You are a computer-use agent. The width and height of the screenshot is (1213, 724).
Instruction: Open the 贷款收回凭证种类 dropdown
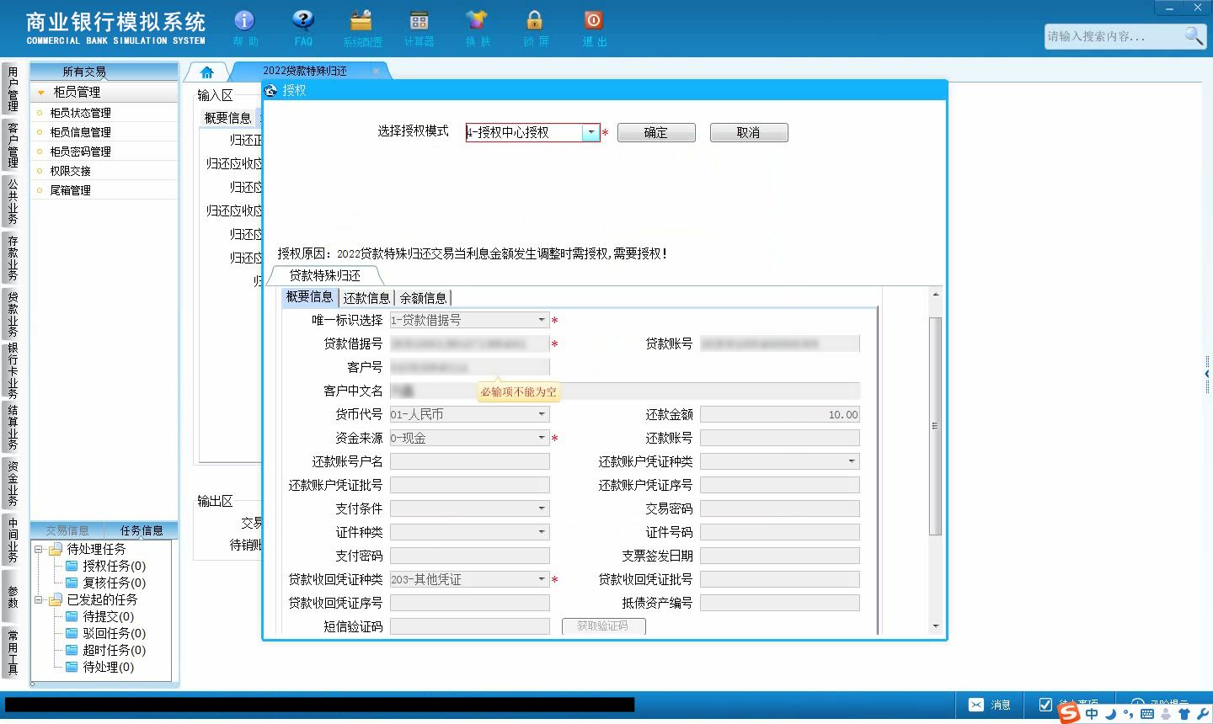click(542, 579)
